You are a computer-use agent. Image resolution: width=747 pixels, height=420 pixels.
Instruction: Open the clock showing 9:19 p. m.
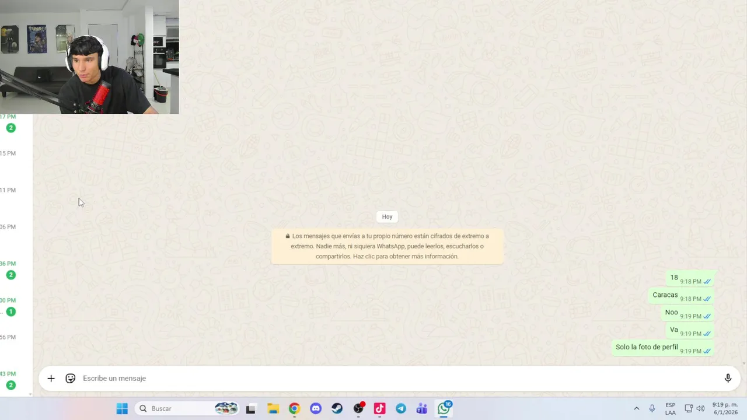(x=724, y=409)
